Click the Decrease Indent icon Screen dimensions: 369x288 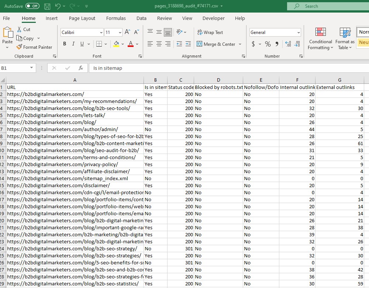pos(179,44)
